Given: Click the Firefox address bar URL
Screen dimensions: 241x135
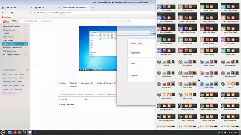Looking at the screenshot, I should (56, 13).
